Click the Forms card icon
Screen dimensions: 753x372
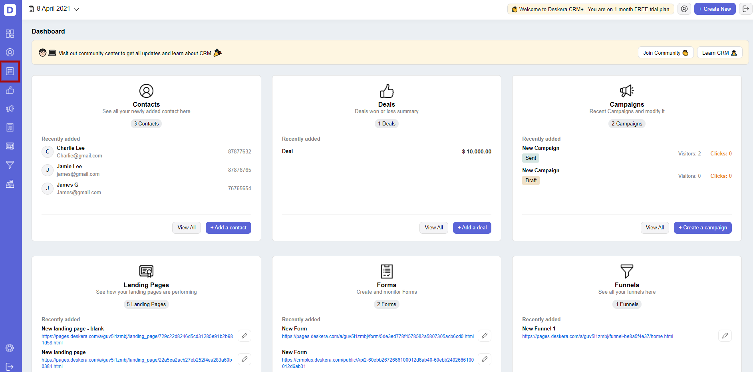coord(387,271)
